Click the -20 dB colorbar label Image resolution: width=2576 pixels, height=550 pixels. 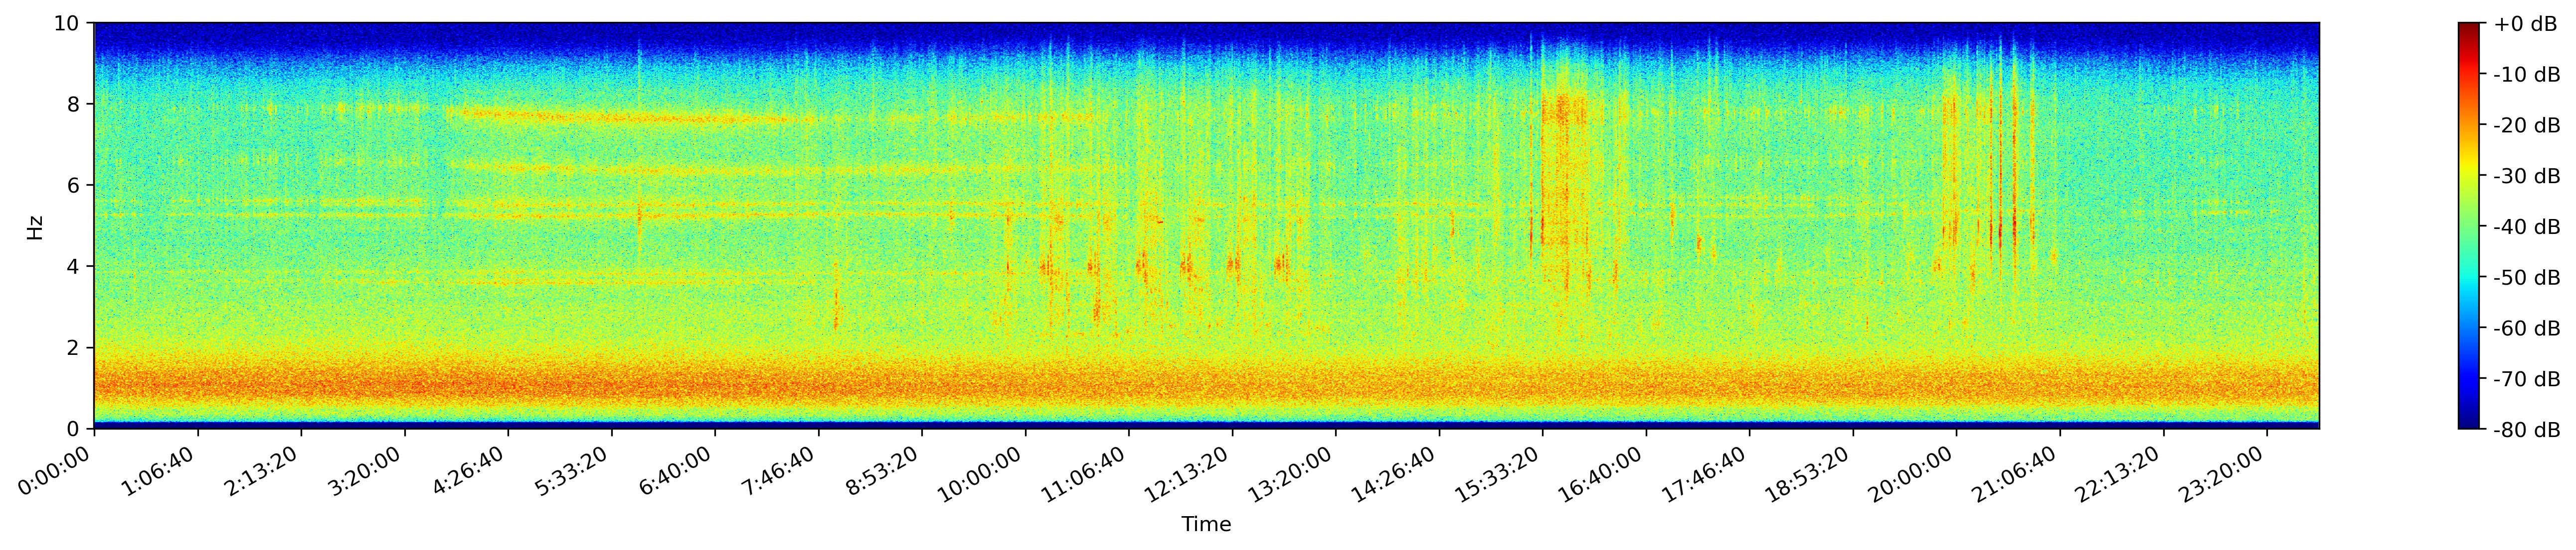tap(2527, 126)
